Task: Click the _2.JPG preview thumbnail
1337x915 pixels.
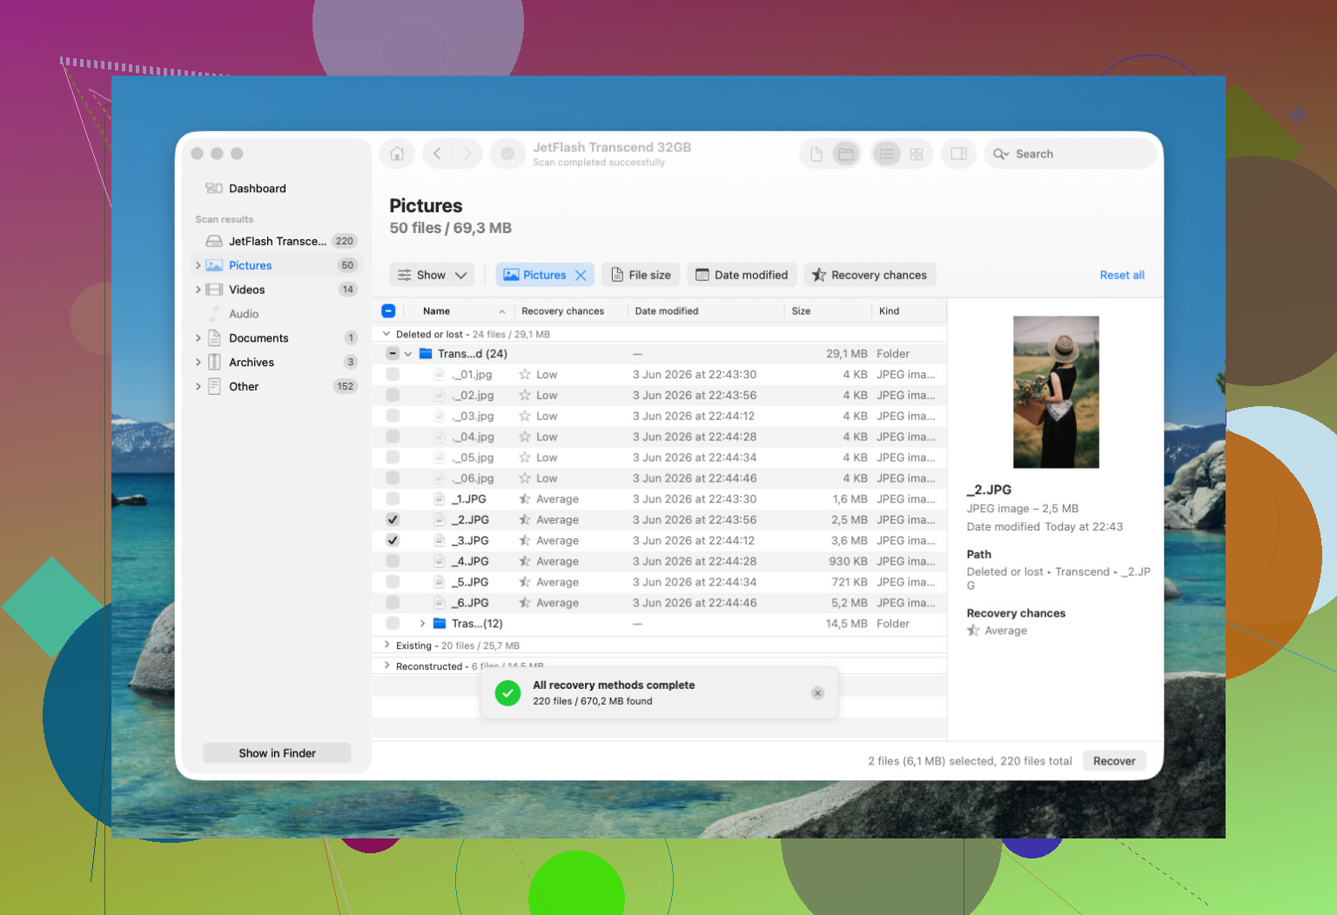Action: [1056, 392]
